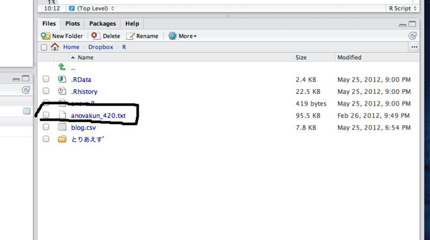Click the May 25, 2012, 6:54 PM date

(x=374, y=128)
